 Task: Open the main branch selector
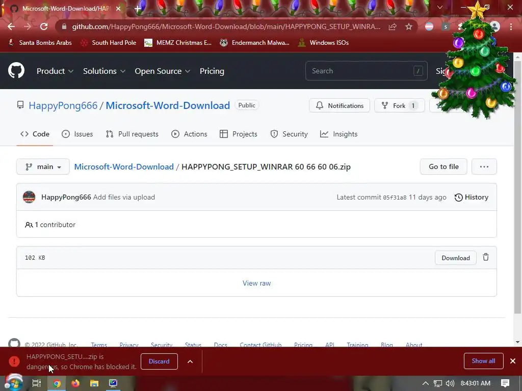pyautogui.click(x=43, y=166)
